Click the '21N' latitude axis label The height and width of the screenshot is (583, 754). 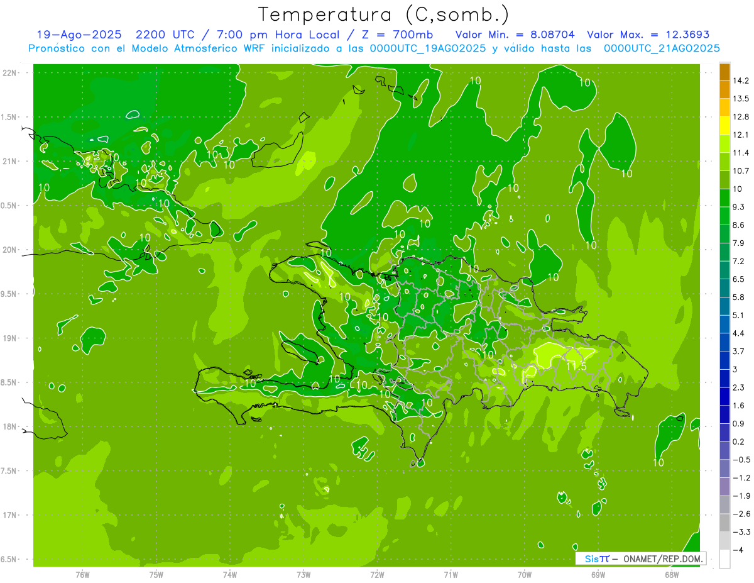(9, 161)
